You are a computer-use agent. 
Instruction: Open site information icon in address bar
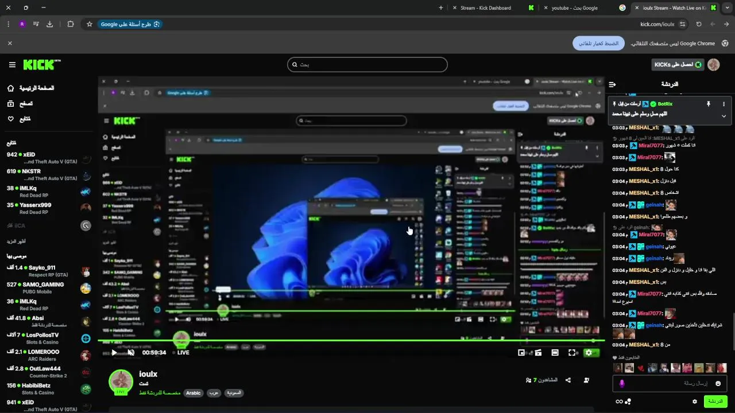[x=682, y=24]
